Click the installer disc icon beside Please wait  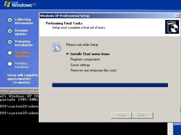coord(56,47)
